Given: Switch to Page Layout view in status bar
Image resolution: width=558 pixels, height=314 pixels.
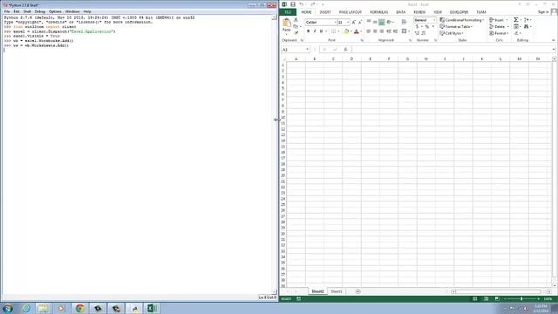Looking at the screenshot, I should click(x=487, y=298).
